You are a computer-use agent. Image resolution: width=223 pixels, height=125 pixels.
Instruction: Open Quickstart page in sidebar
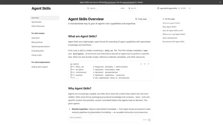[x=36, y=38]
